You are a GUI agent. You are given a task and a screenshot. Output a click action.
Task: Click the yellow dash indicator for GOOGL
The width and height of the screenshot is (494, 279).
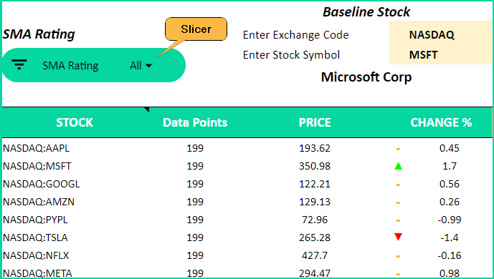coord(398,185)
